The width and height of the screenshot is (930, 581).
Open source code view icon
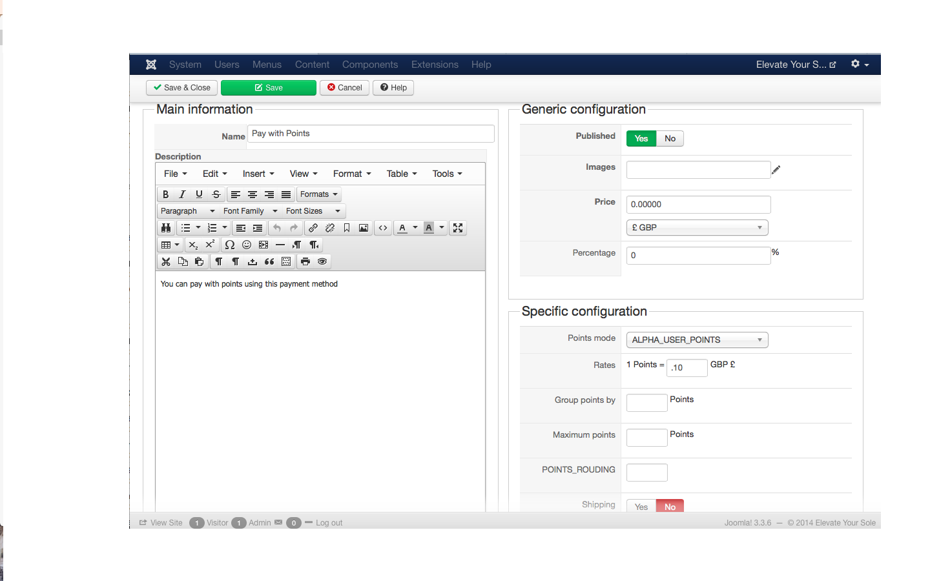(383, 228)
